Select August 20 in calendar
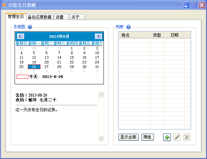Image resolution: width=207 pixels, height=159 pixels. pos(46,62)
